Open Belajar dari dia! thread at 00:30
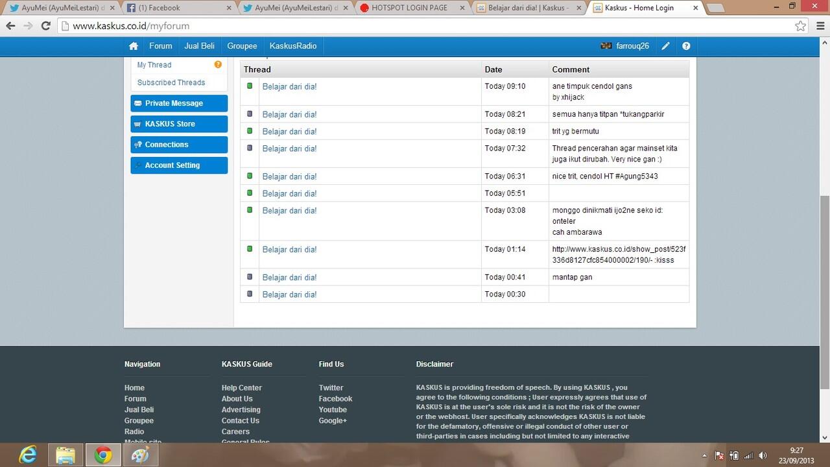This screenshot has width=830, height=467. coord(289,294)
